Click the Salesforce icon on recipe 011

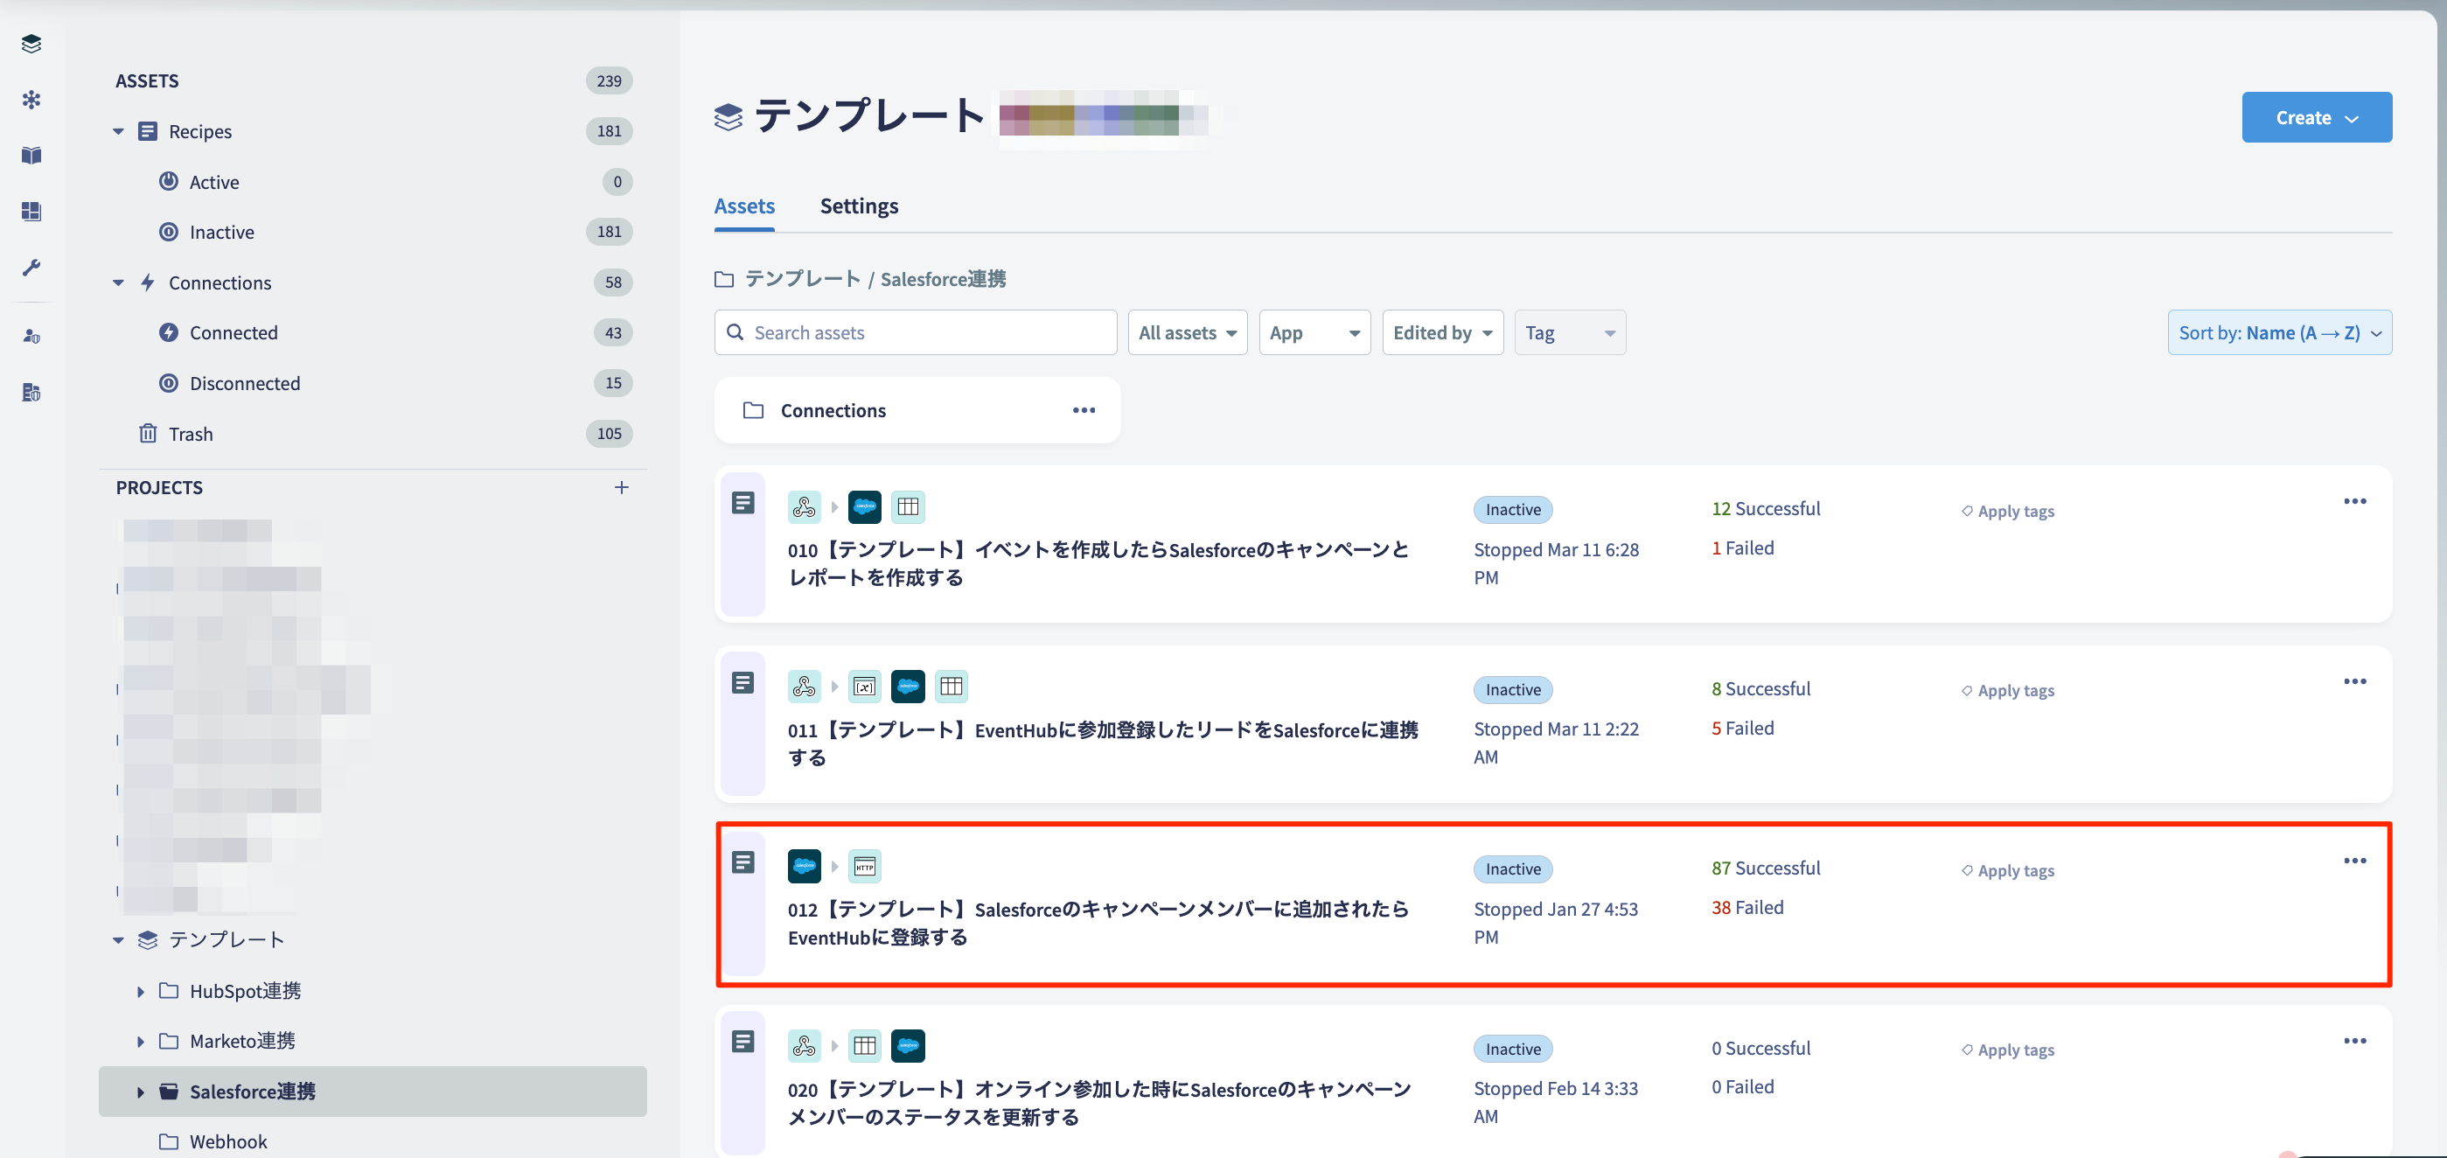[908, 687]
